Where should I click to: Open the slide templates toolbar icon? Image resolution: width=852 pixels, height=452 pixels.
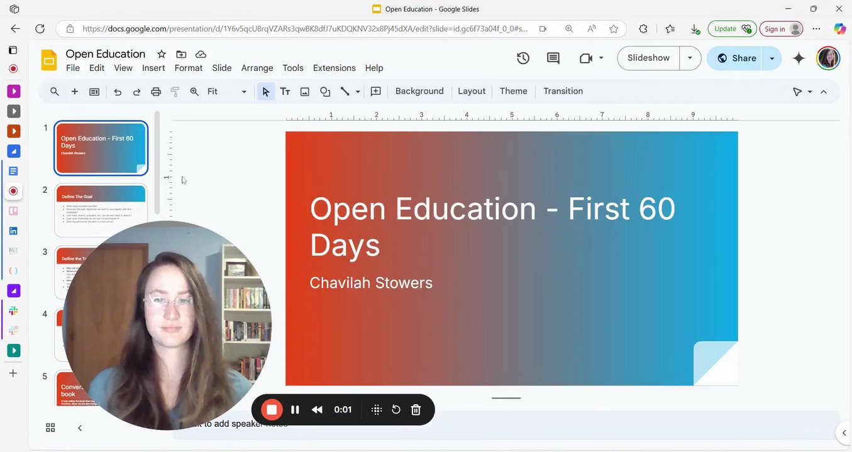[x=94, y=92]
